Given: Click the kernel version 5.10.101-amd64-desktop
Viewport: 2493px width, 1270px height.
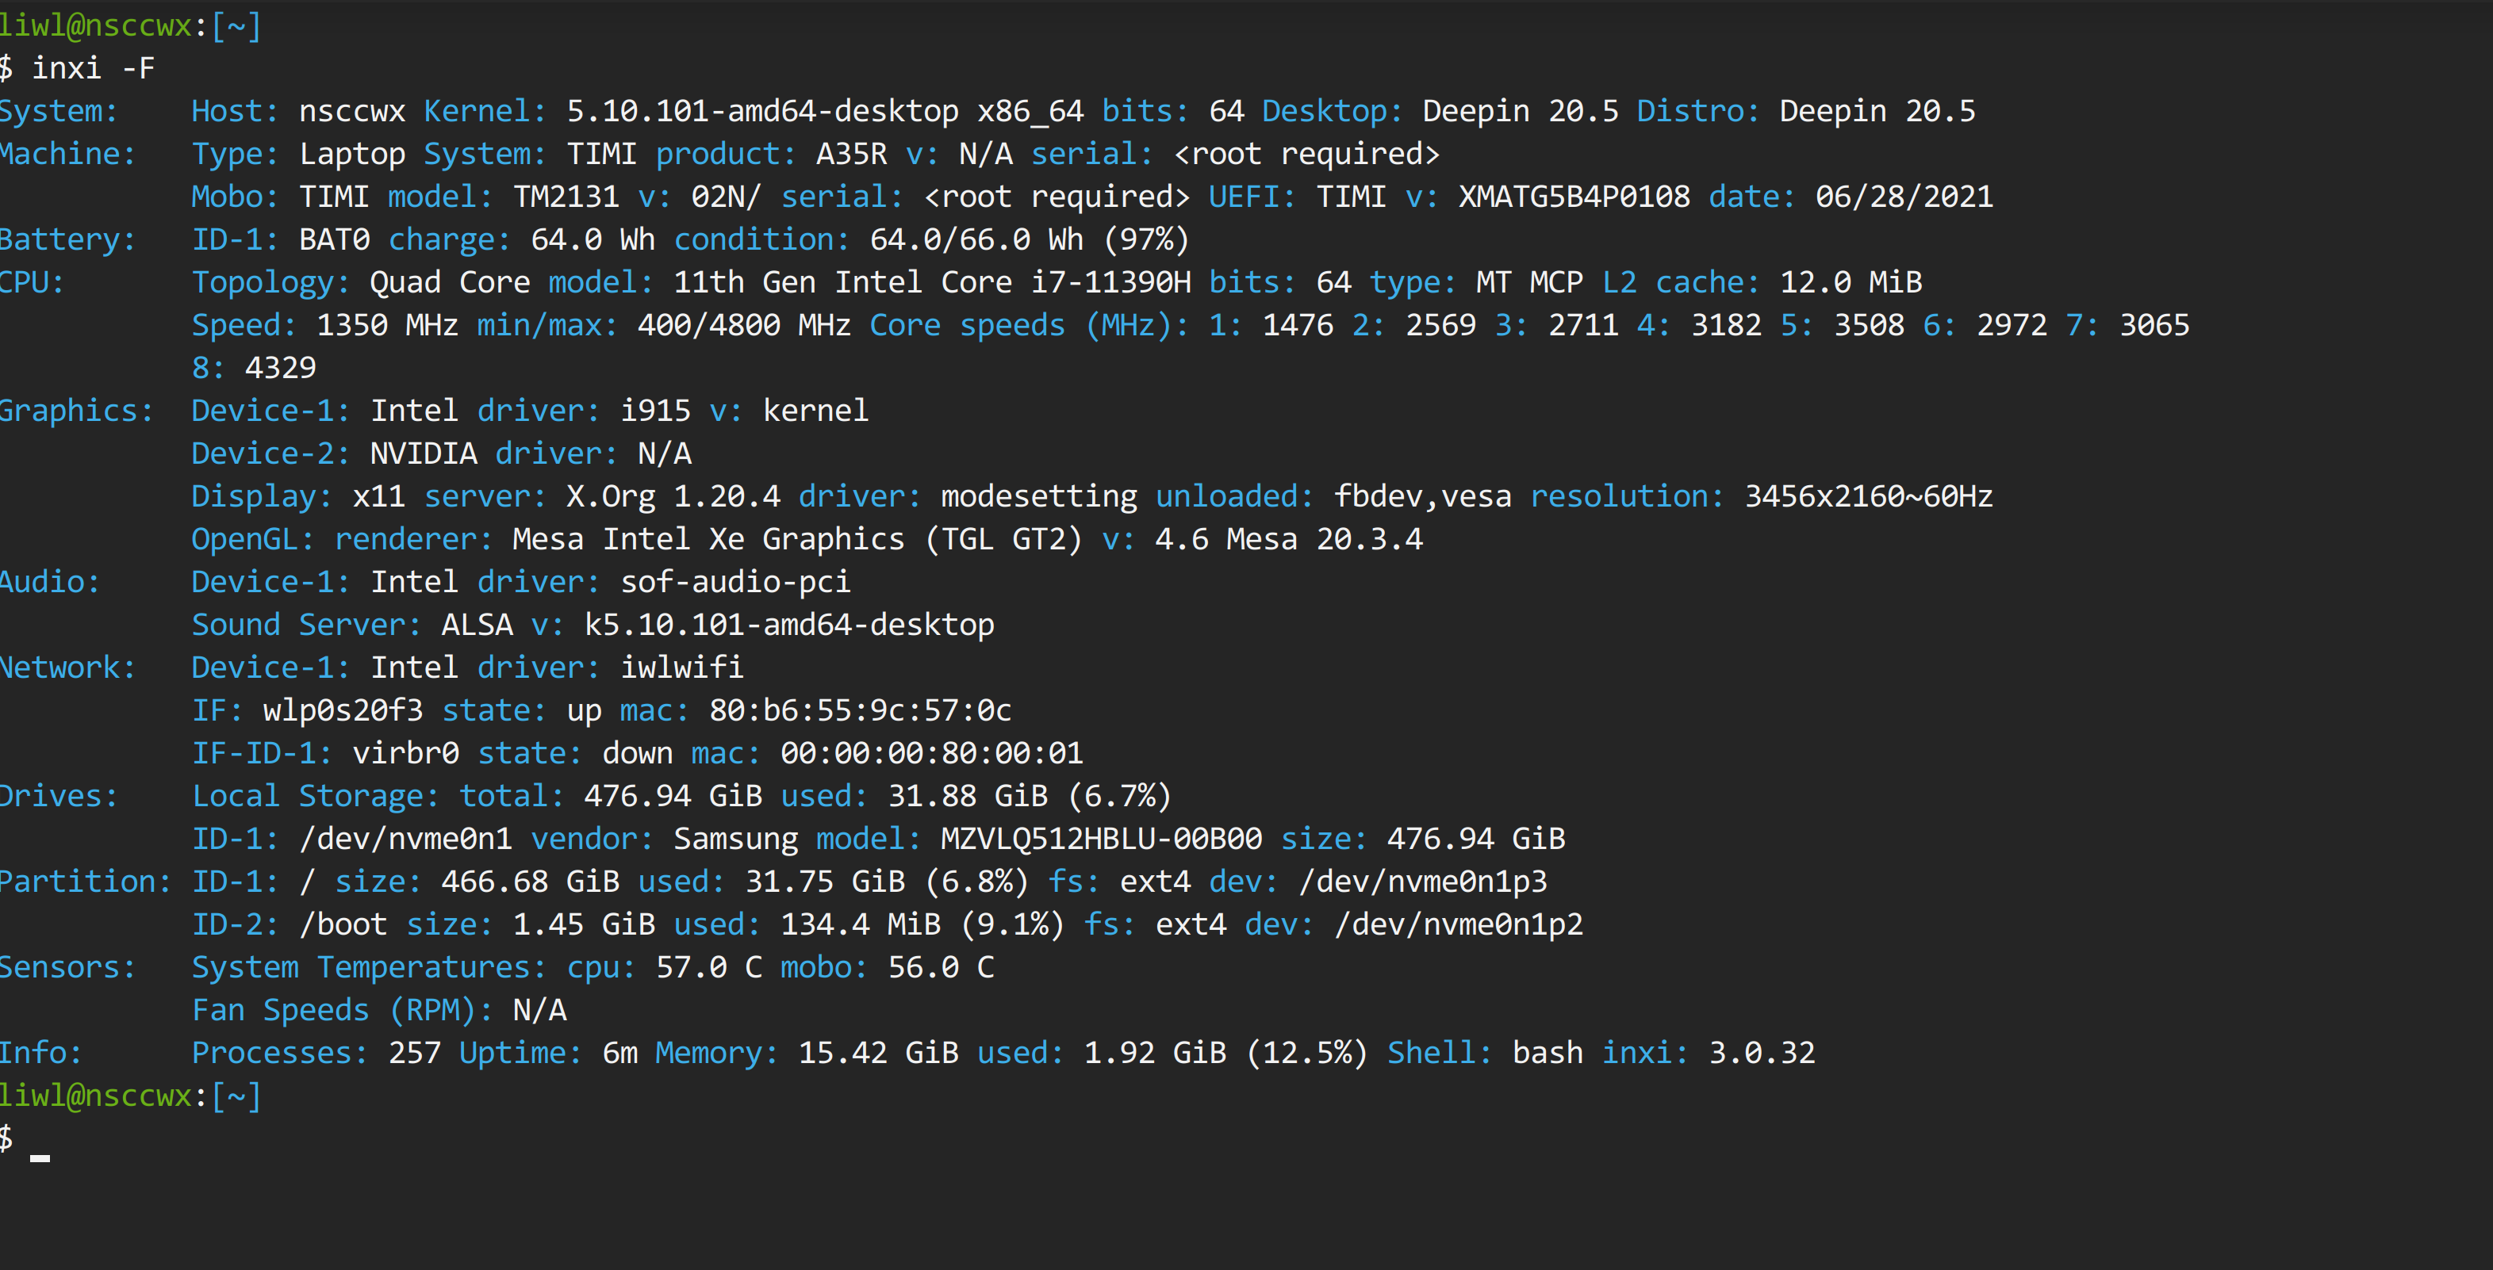Looking at the screenshot, I should (761, 111).
